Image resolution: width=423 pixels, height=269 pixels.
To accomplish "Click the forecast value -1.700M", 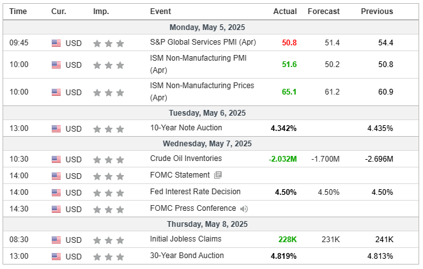I will (x=325, y=159).
